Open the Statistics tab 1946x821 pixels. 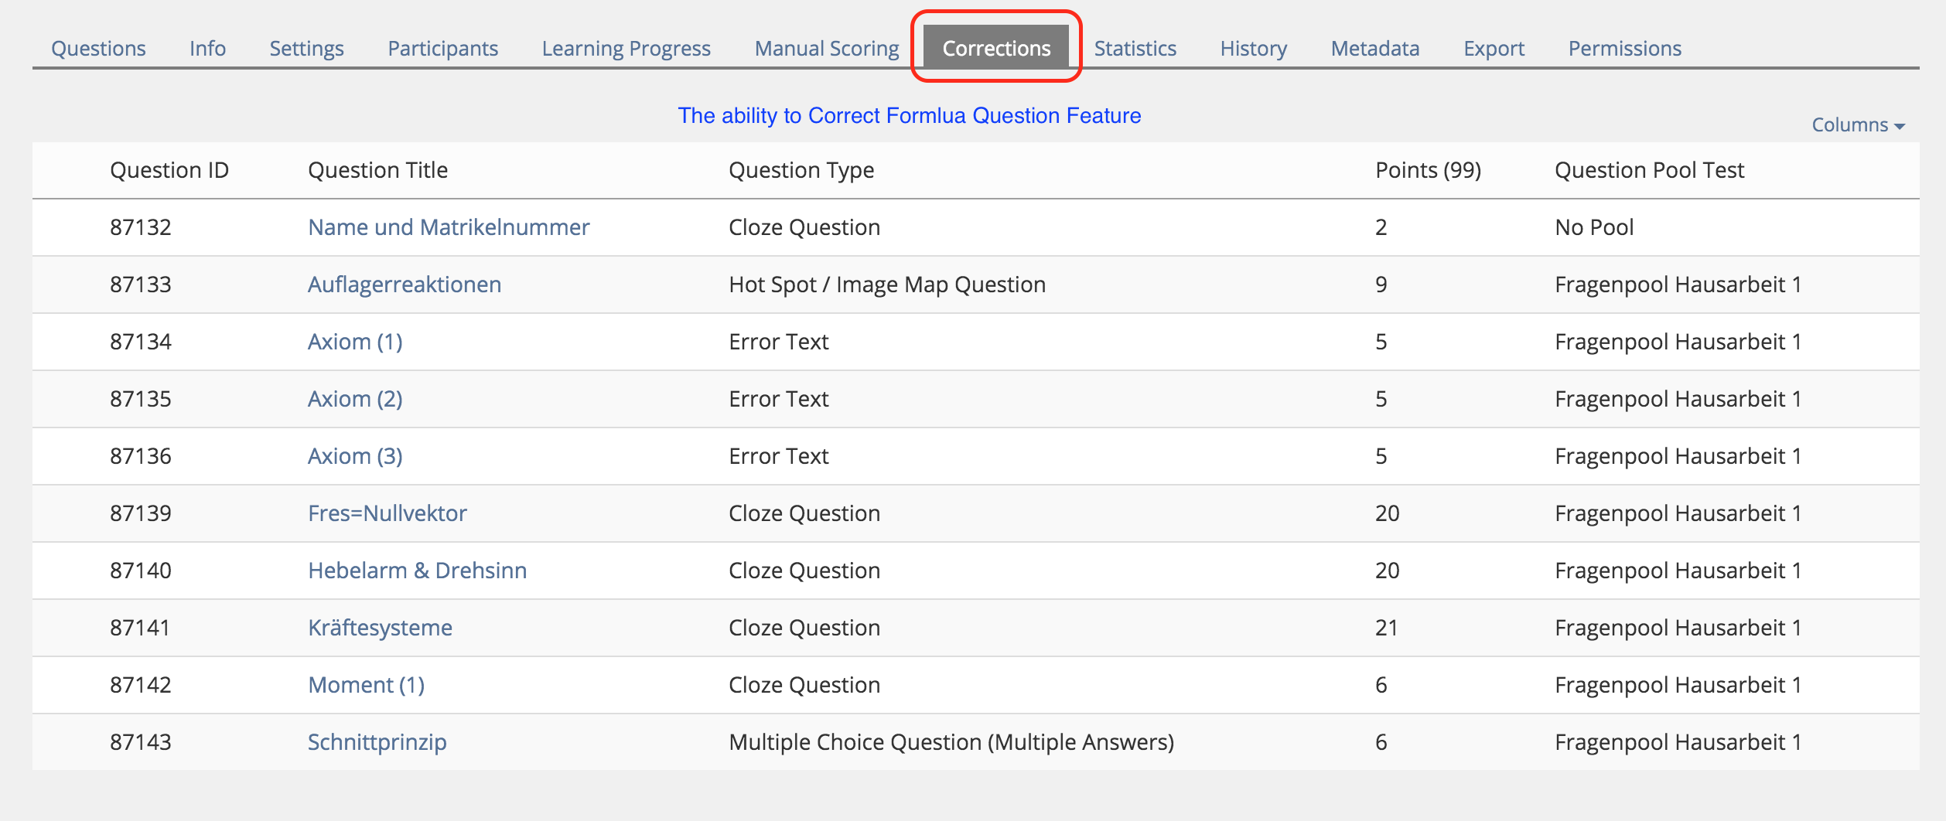click(1135, 48)
